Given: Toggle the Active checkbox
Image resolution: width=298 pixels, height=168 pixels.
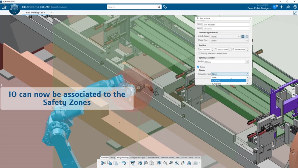Looking at the screenshot, I should tap(198, 67).
